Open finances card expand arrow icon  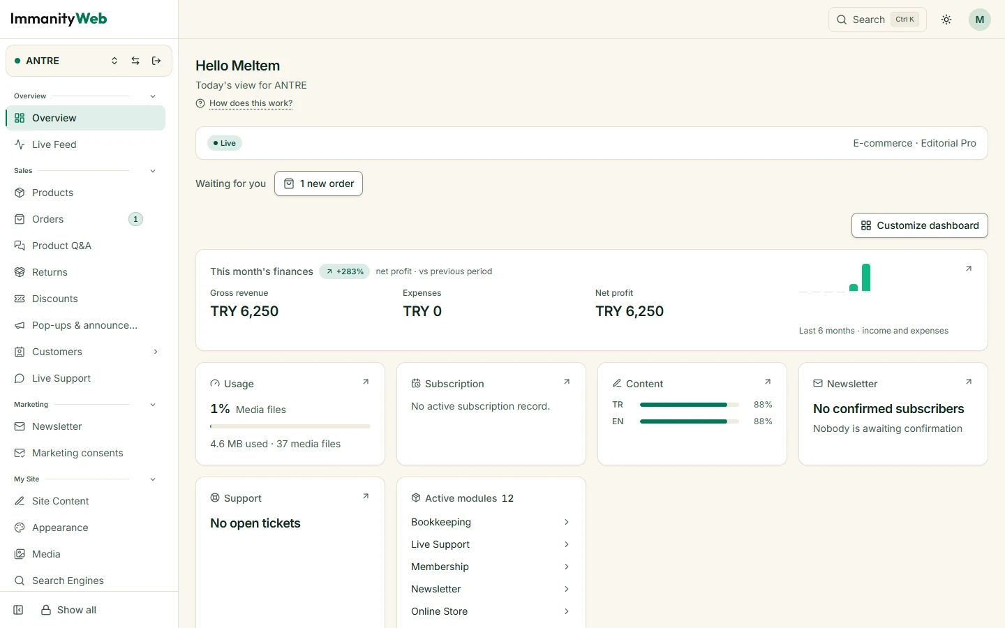point(969,269)
